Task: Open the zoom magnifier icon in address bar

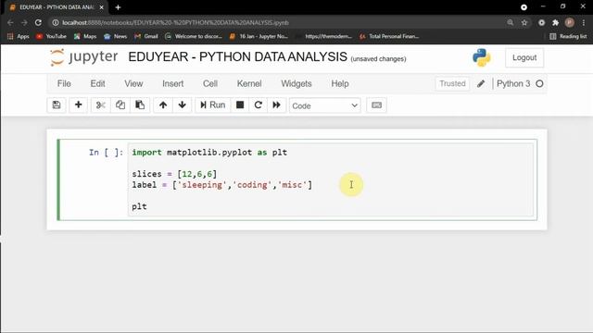Action: (x=511, y=22)
